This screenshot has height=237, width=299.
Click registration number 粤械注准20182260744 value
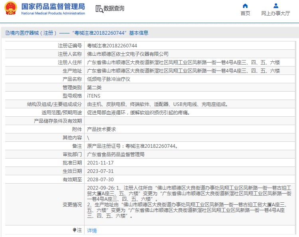click(x=112, y=46)
